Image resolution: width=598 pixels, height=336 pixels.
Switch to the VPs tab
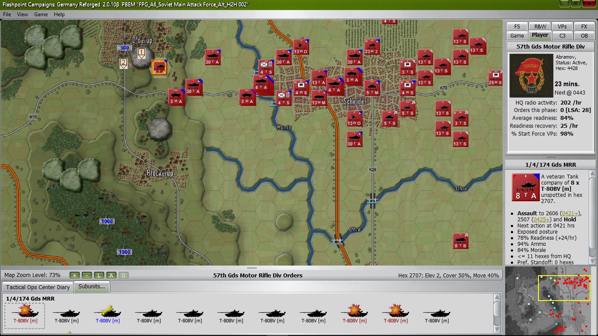pos(562,26)
